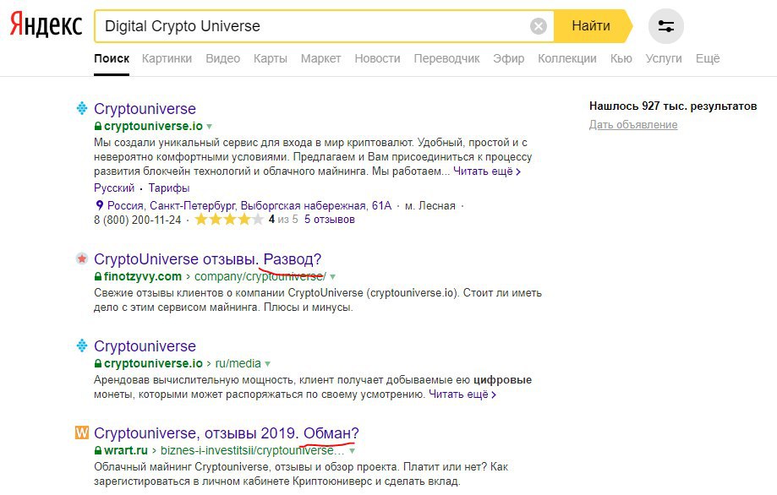777x495 pixels.
Task: Select the Поиск tab
Action: click(112, 58)
